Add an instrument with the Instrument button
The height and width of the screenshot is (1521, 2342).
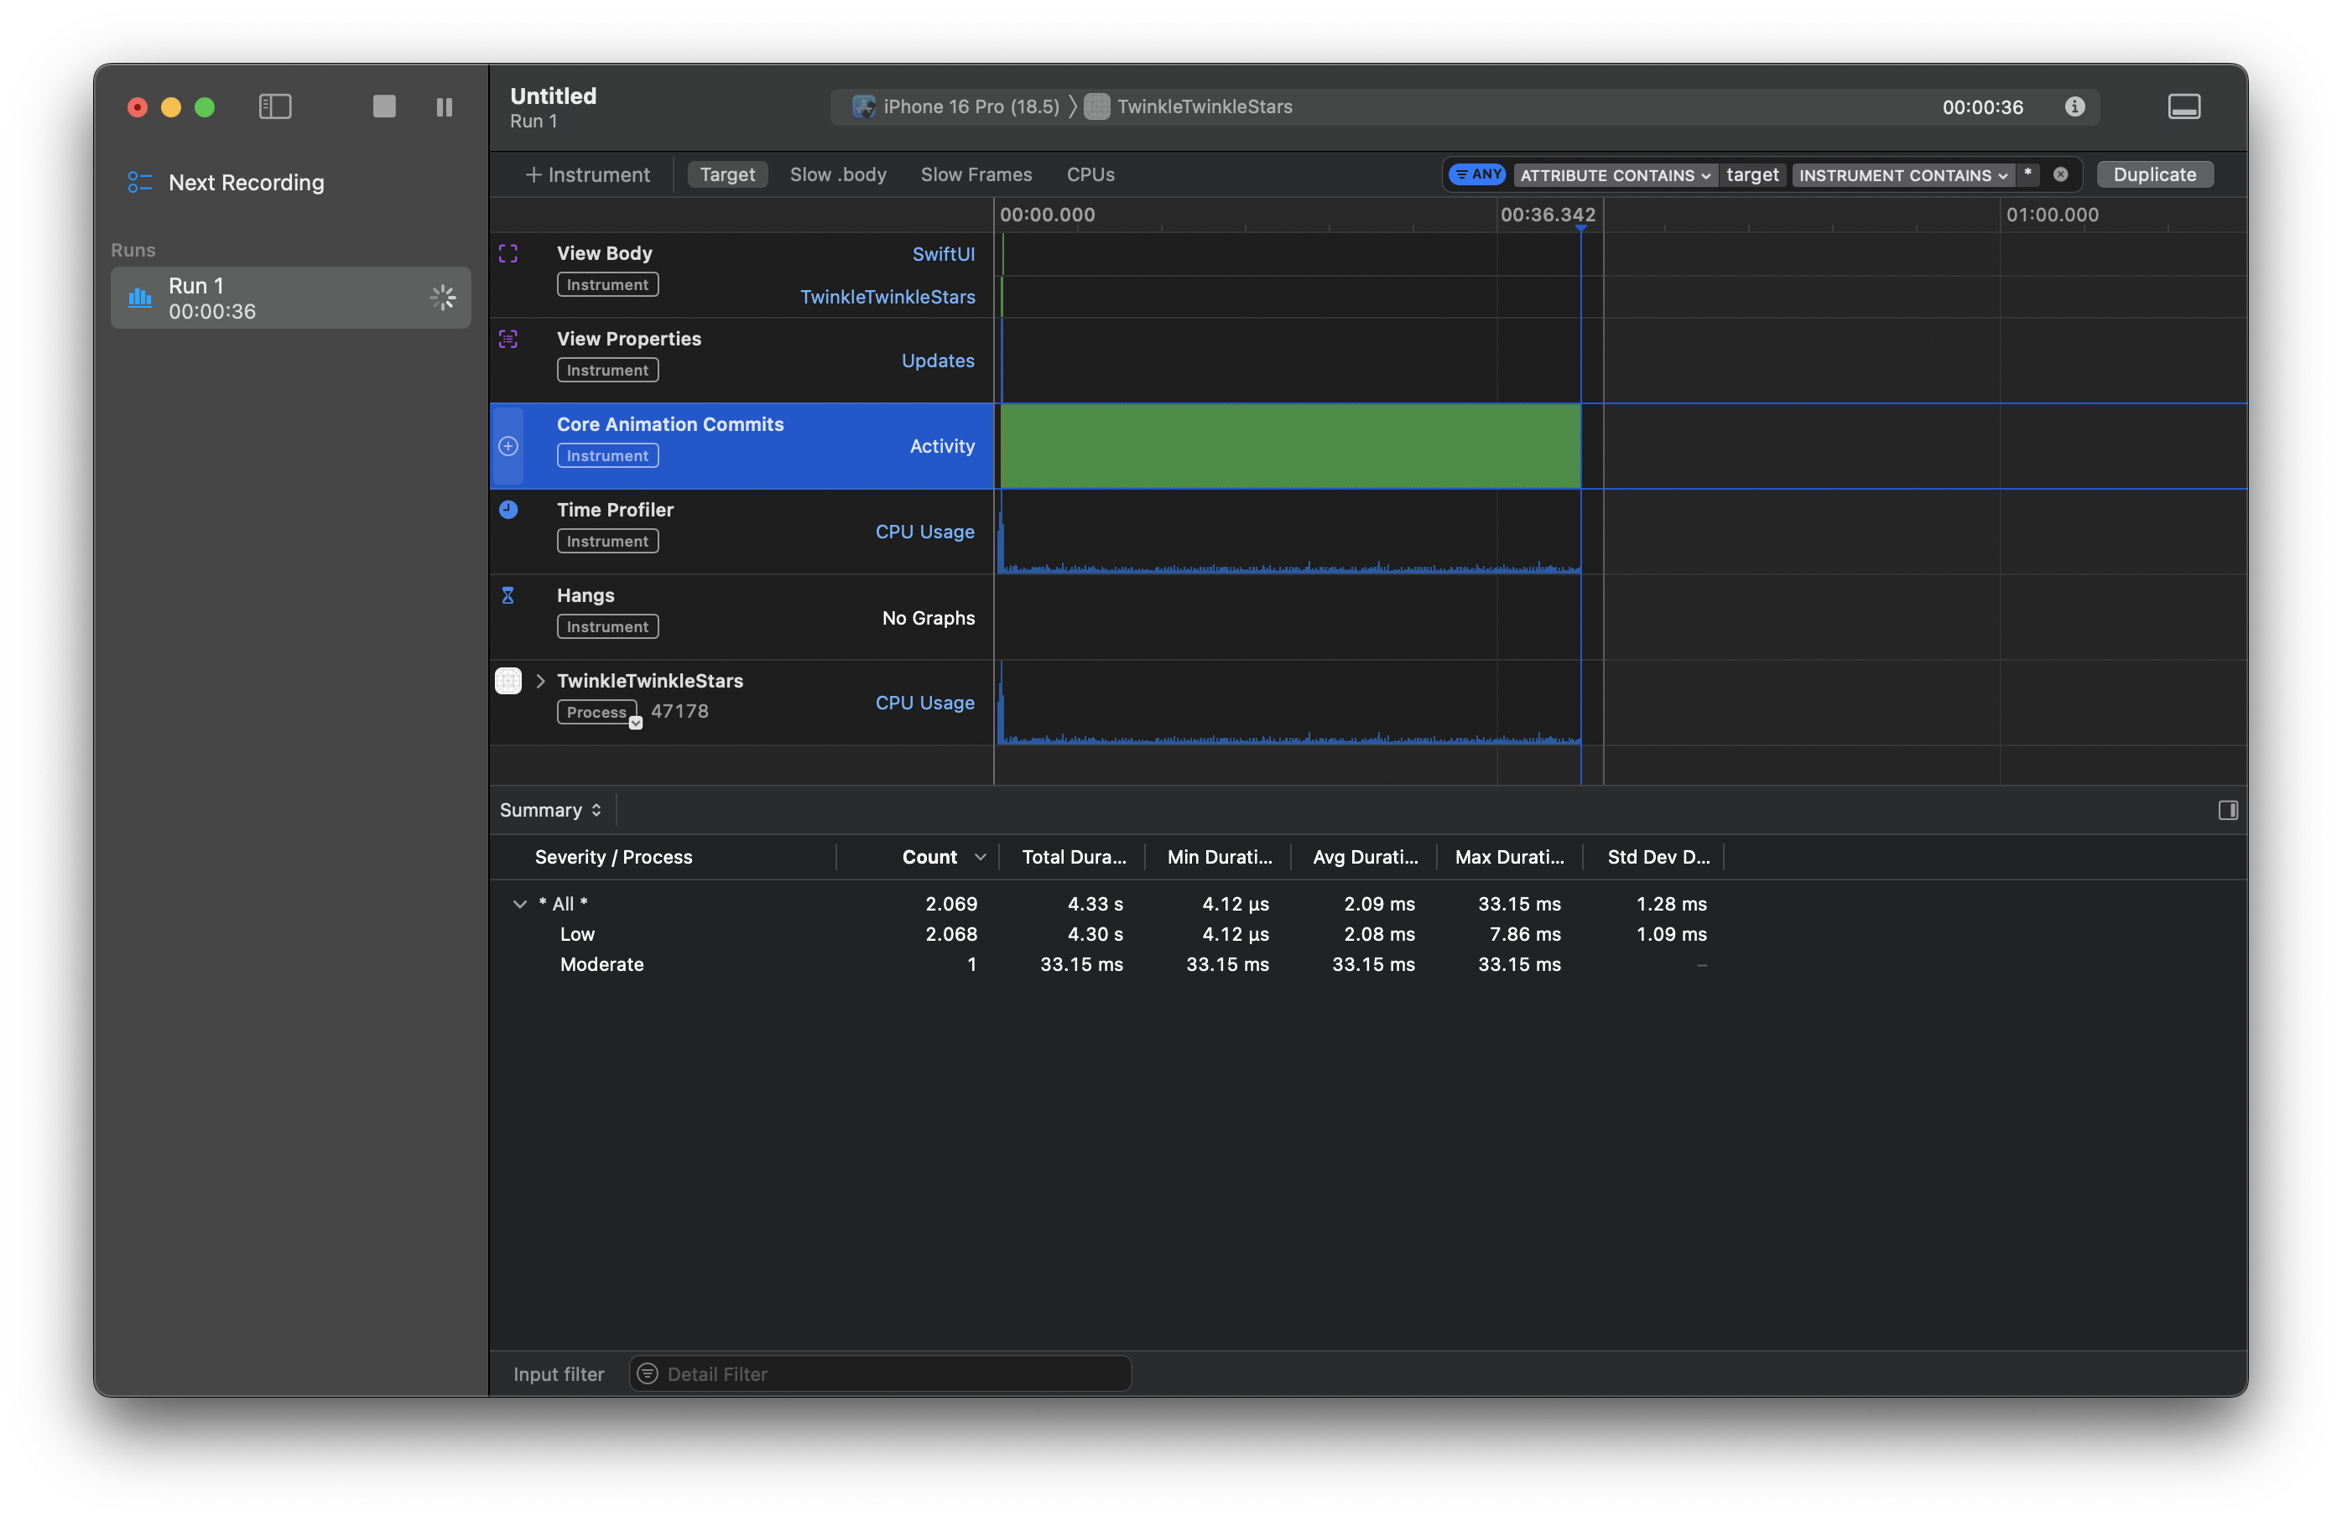(587, 174)
